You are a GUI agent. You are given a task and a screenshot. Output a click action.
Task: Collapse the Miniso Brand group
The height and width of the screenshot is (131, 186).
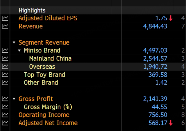point(19,50)
